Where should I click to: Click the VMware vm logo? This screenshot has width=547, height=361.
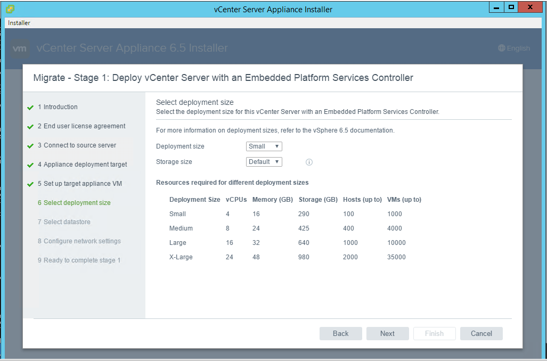tap(20, 48)
